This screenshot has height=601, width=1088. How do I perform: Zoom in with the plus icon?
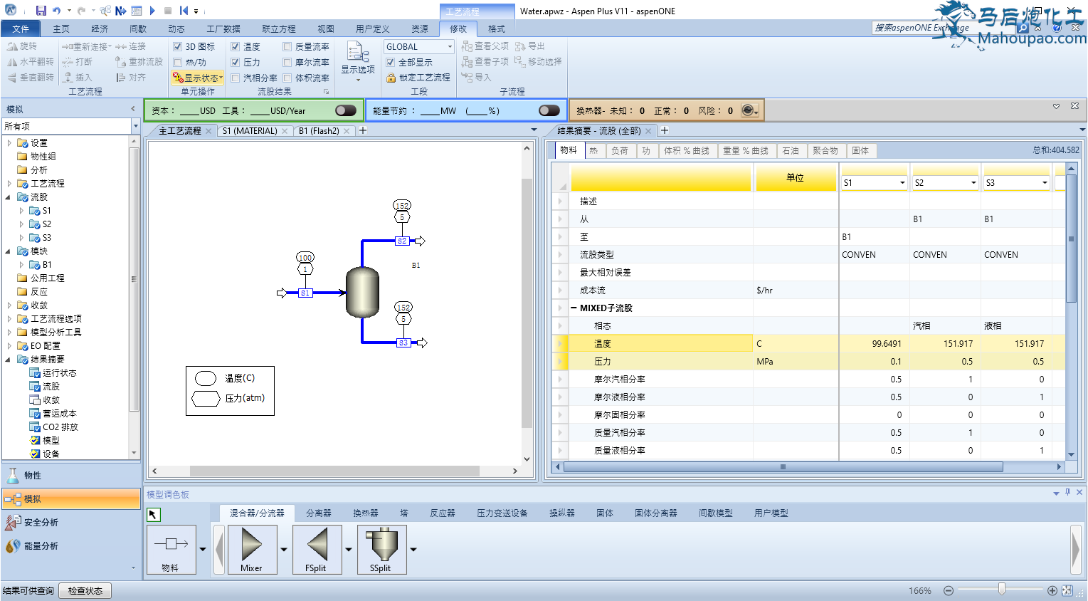pyautogui.click(x=1052, y=590)
